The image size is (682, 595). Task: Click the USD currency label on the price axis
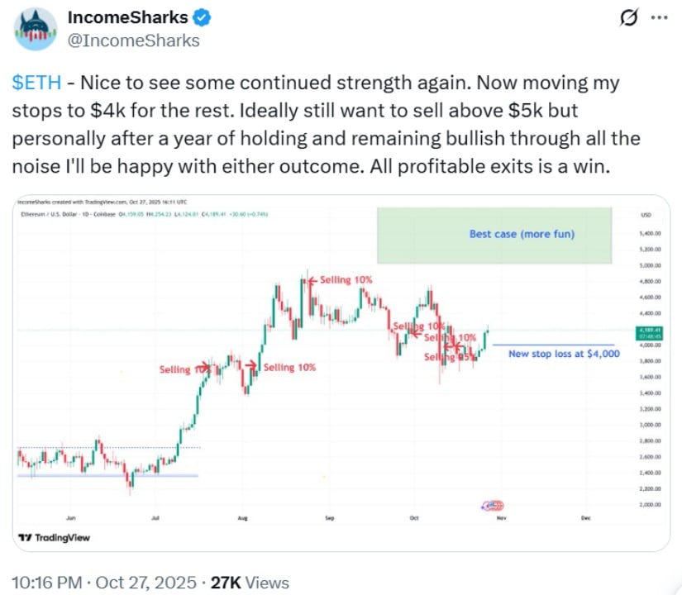pyautogui.click(x=646, y=215)
